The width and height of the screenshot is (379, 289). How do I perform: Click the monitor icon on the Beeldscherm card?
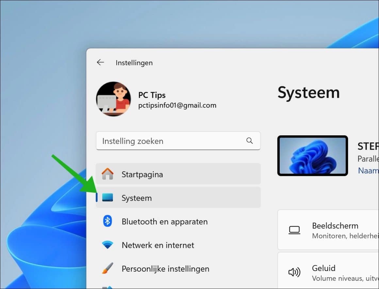click(294, 230)
